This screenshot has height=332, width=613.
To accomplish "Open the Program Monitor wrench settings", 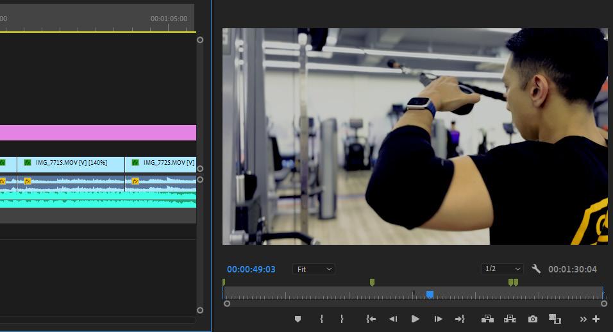I will coord(536,269).
